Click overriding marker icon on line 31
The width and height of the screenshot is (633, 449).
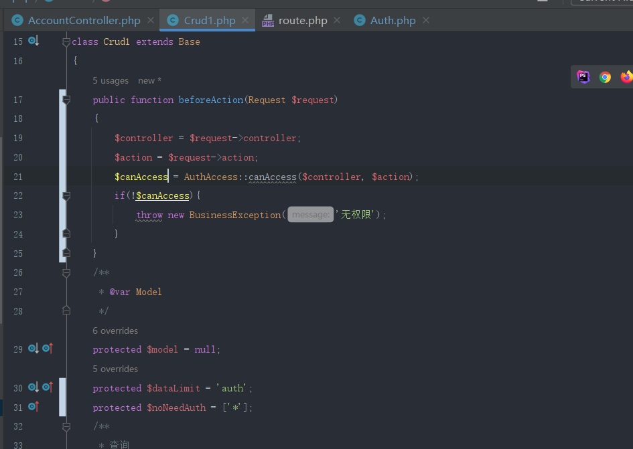[x=33, y=406]
